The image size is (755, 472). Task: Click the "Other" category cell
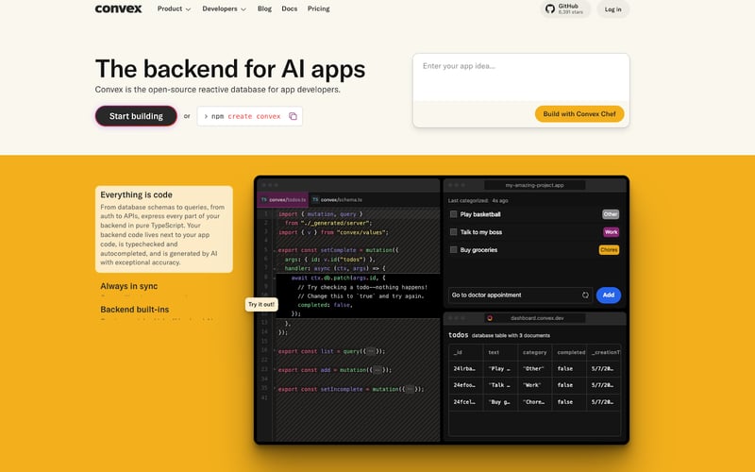535,368
